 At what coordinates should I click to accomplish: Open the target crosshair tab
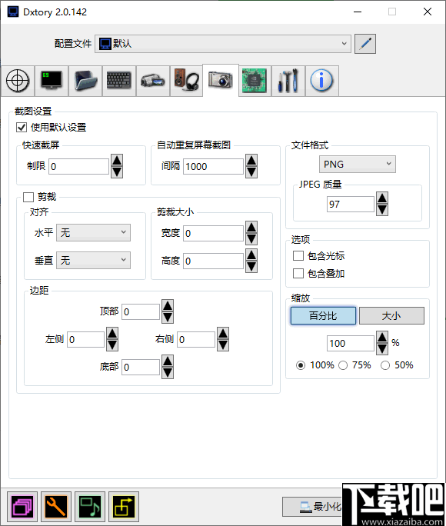[18, 81]
